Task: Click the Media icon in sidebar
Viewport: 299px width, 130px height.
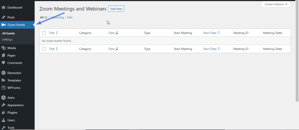Action: (x=3, y=48)
